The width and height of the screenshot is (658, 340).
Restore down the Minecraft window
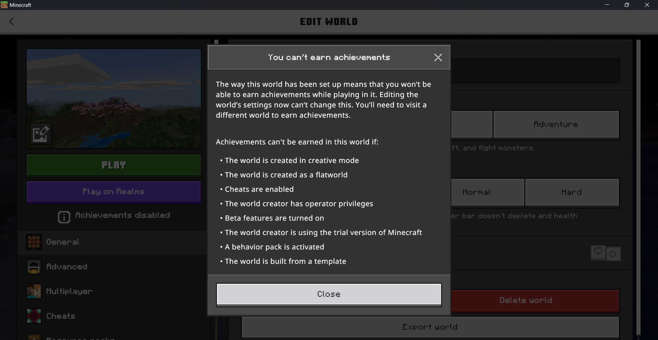coord(627,5)
